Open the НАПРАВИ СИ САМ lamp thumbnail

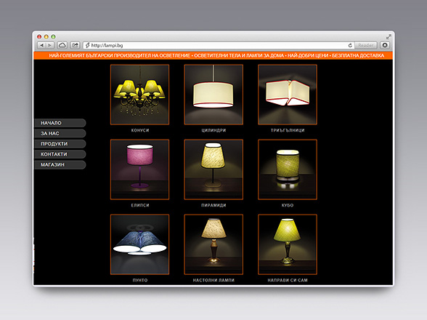pyautogui.click(x=288, y=244)
